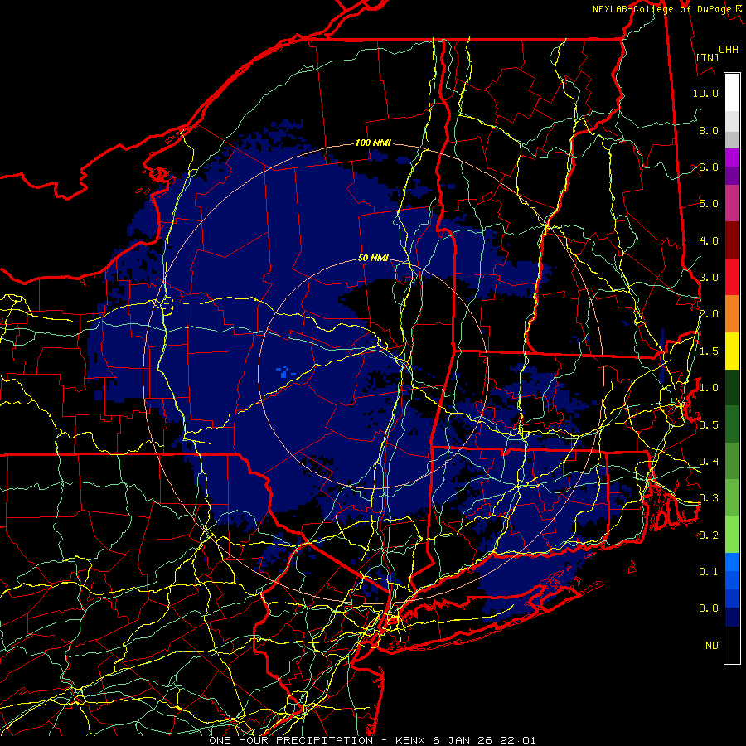The height and width of the screenshot is (746, 746).
Task: Click the ONE HOUR PRECIPITATION caption text
Action: tap(291, 740)
